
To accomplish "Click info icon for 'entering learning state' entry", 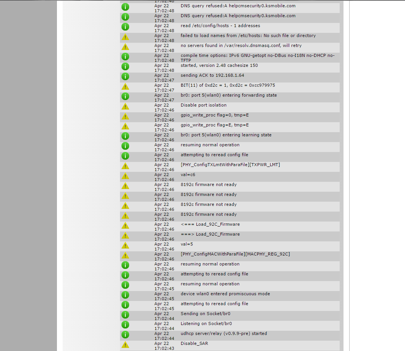I will 125,136.
